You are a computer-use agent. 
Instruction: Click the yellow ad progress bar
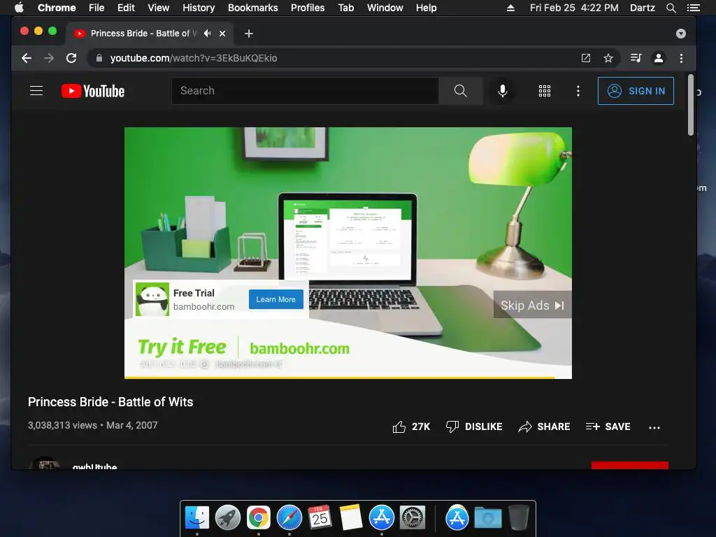(339, 378)
